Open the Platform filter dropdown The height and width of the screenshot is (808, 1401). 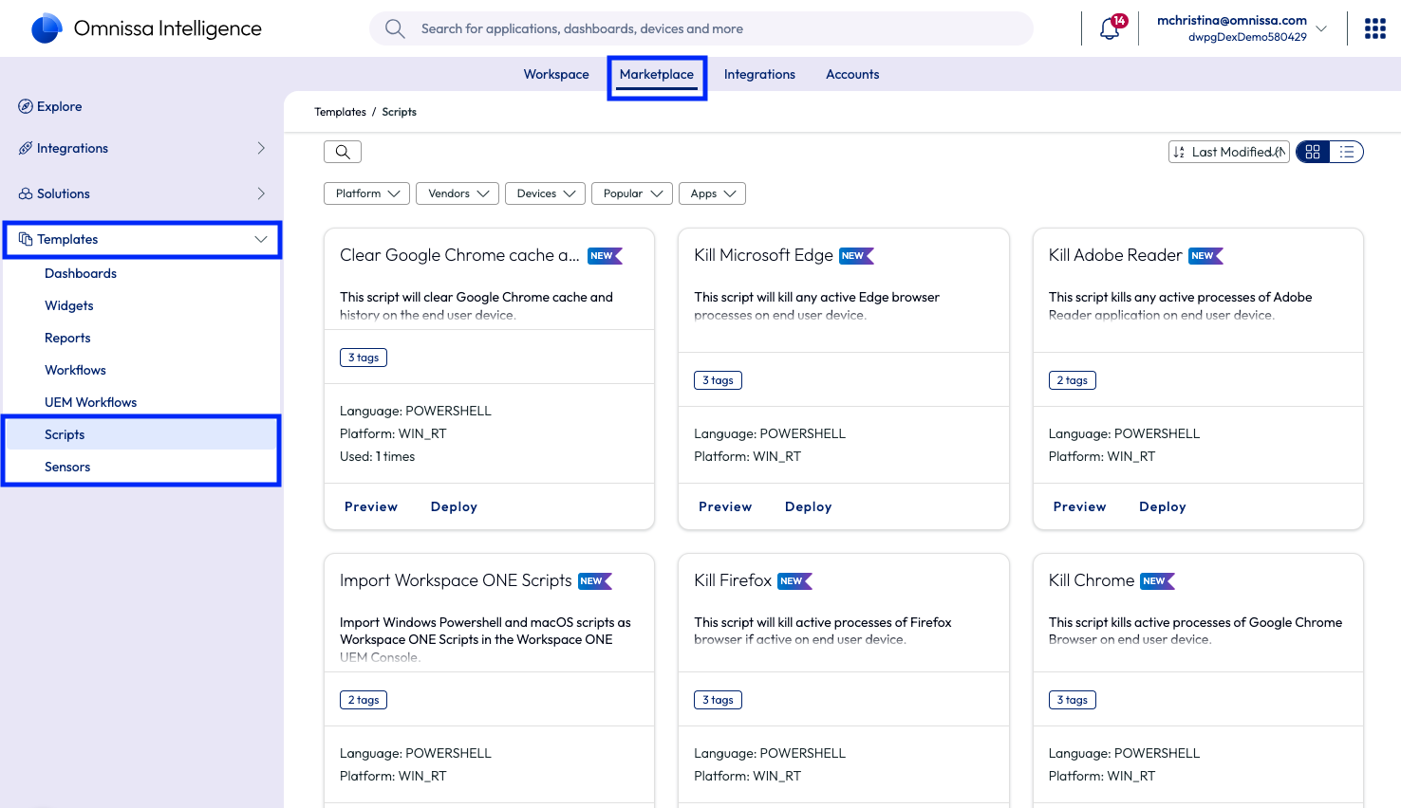[x=367, y=193]
